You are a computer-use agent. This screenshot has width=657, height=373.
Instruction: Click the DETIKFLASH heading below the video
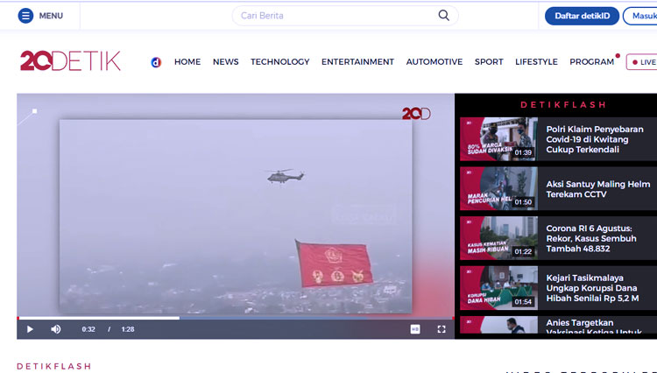[54, 366]
